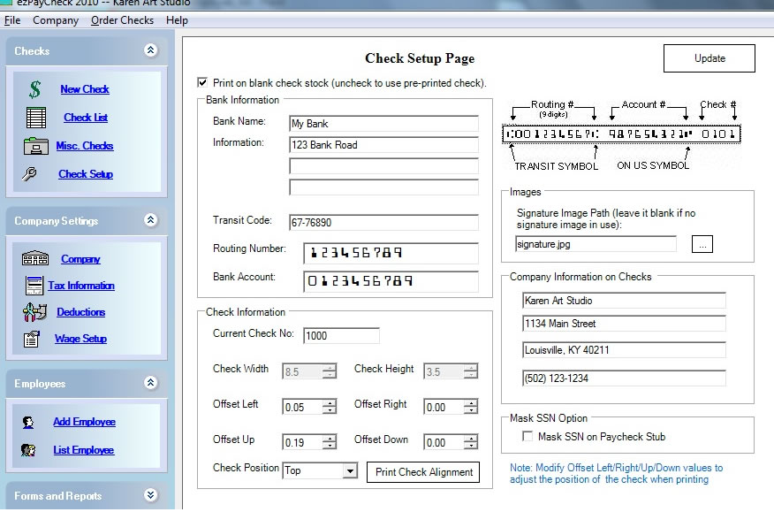Open the Company menu

[x=56, y=20]
